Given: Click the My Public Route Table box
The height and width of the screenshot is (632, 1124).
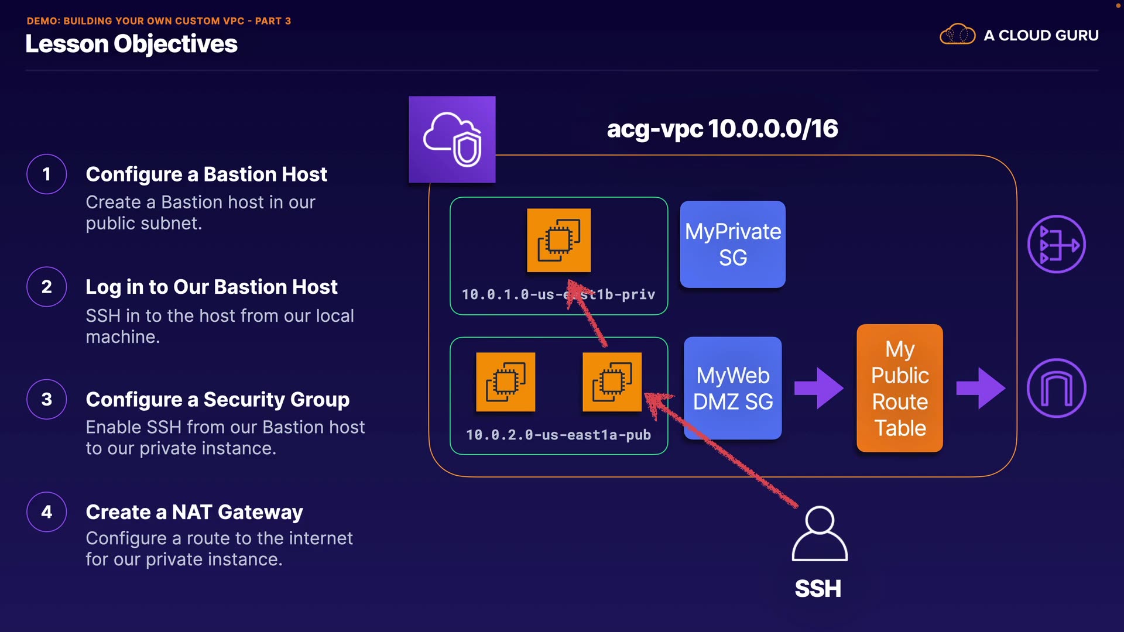Looking at the screenshot, I should [x=899, y=388].
